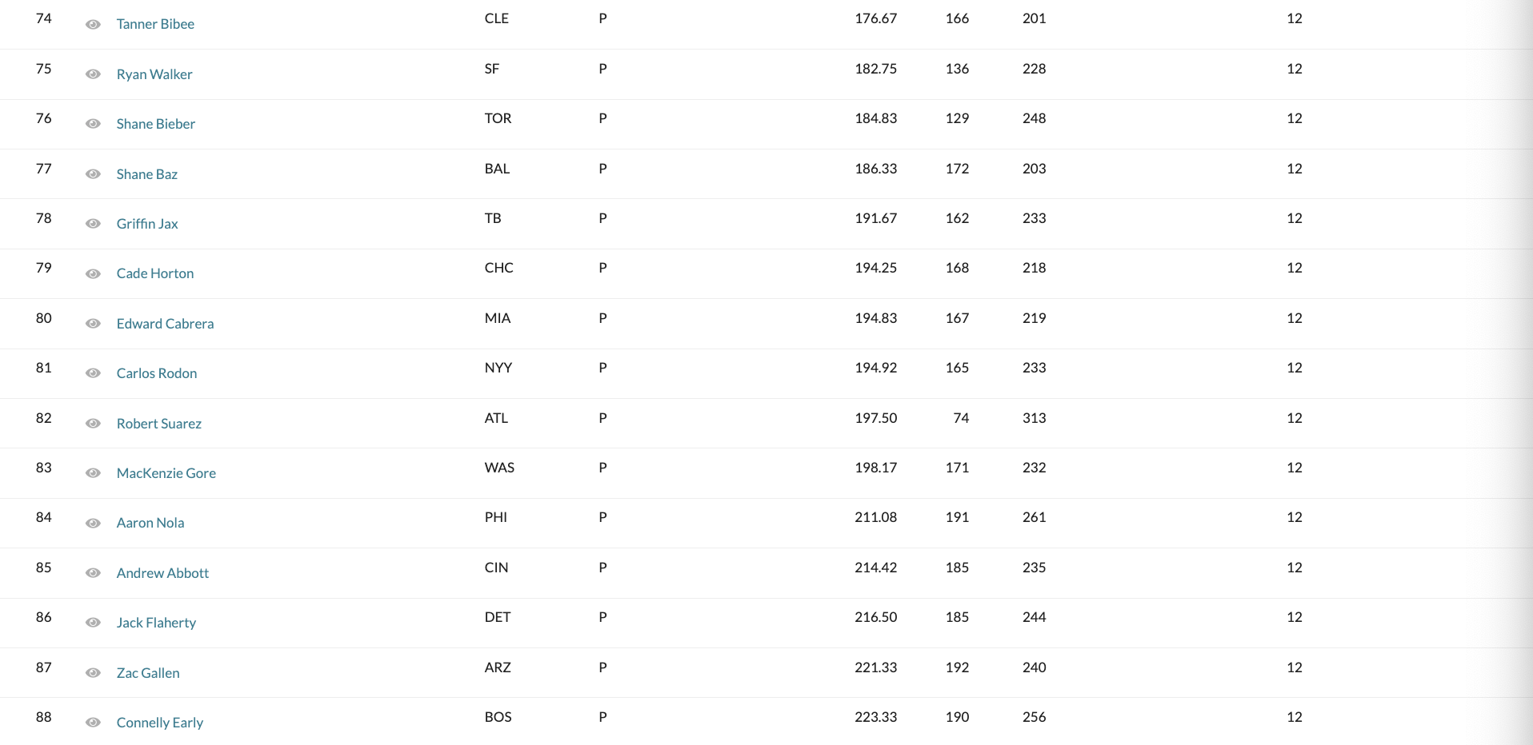Screen dimensions: 1533x745
Task: Toggle the watch eye for Zac Gallen
Action: coord(93,673)
